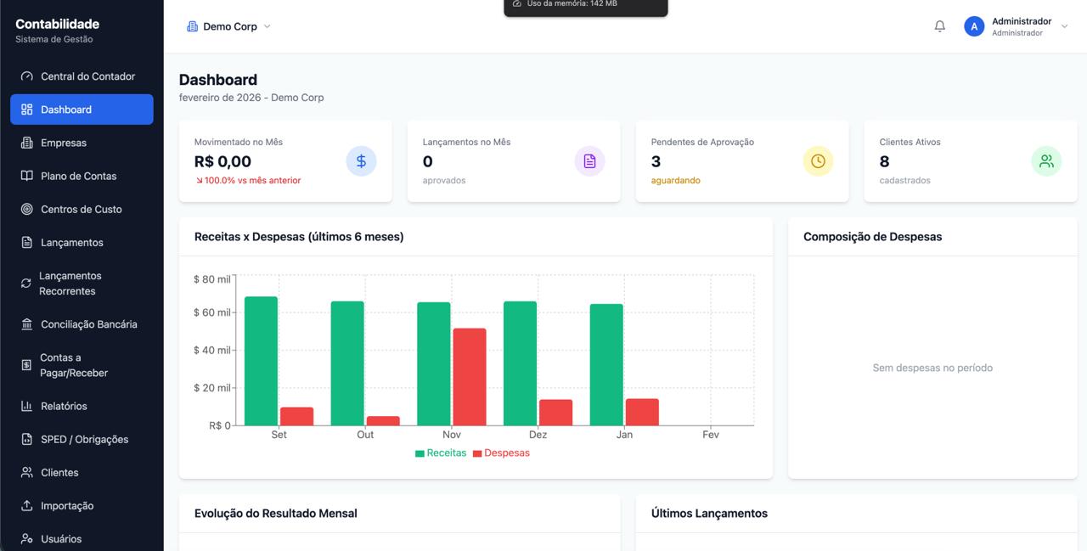Open SPED / Obrigações section
The width and height of the screenshot is (1087, 551).
pyautogui.click(x=84, y=439)
